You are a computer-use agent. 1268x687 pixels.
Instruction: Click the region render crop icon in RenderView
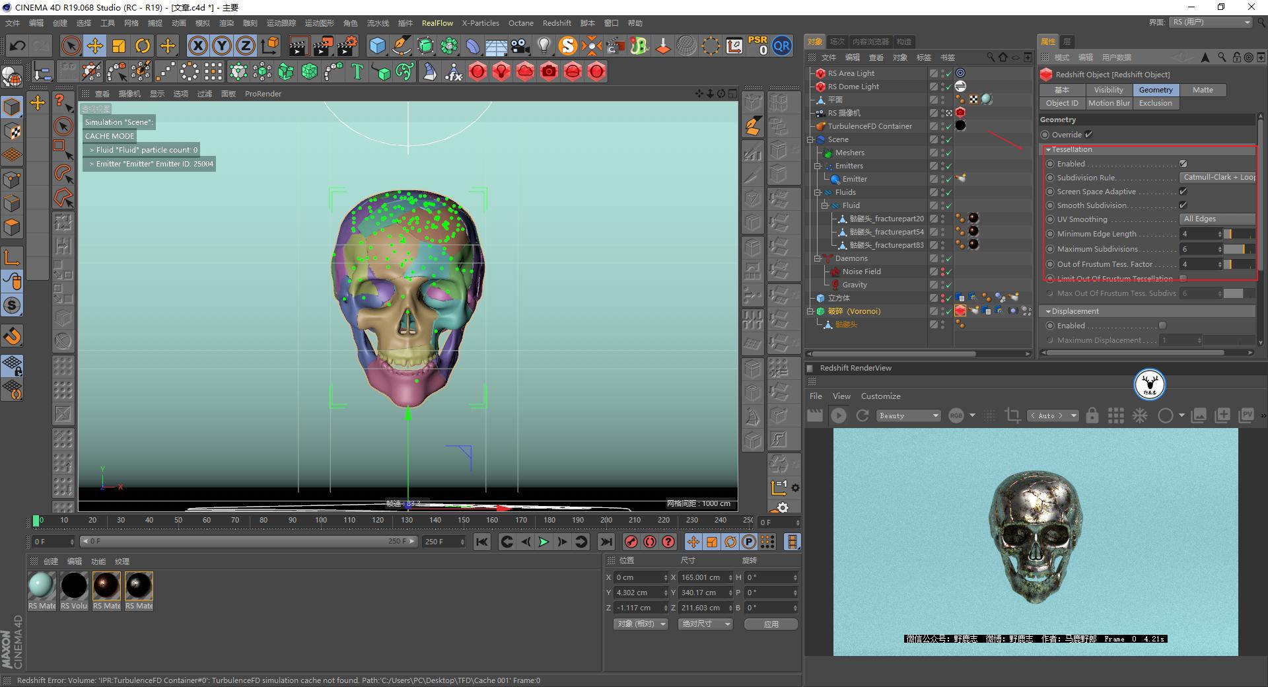[x=1012, y=416]
